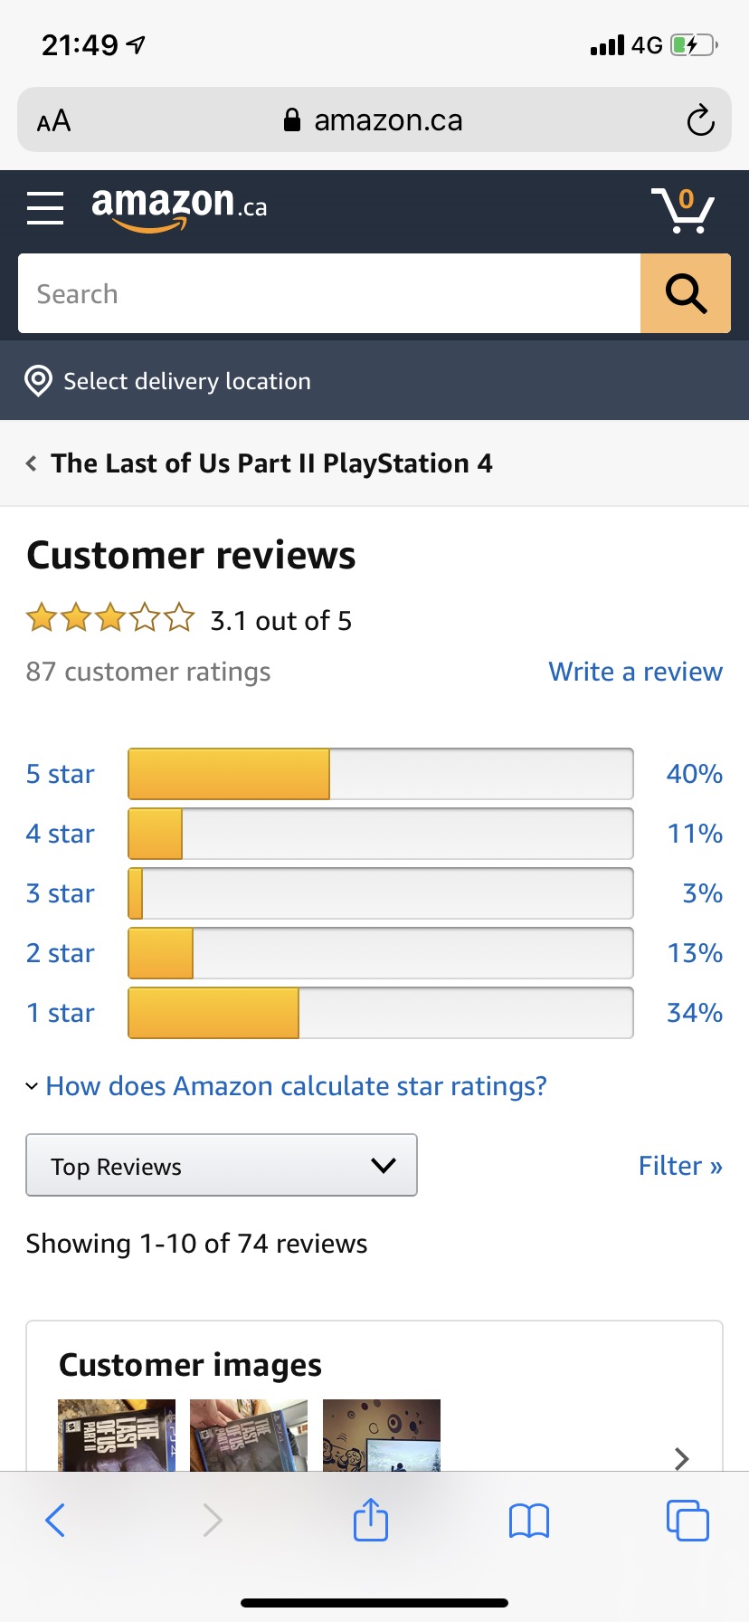Viewport: 749px width, 1622px height.
Task: Click the Amazon.ca logo
Action: point(179,207)
